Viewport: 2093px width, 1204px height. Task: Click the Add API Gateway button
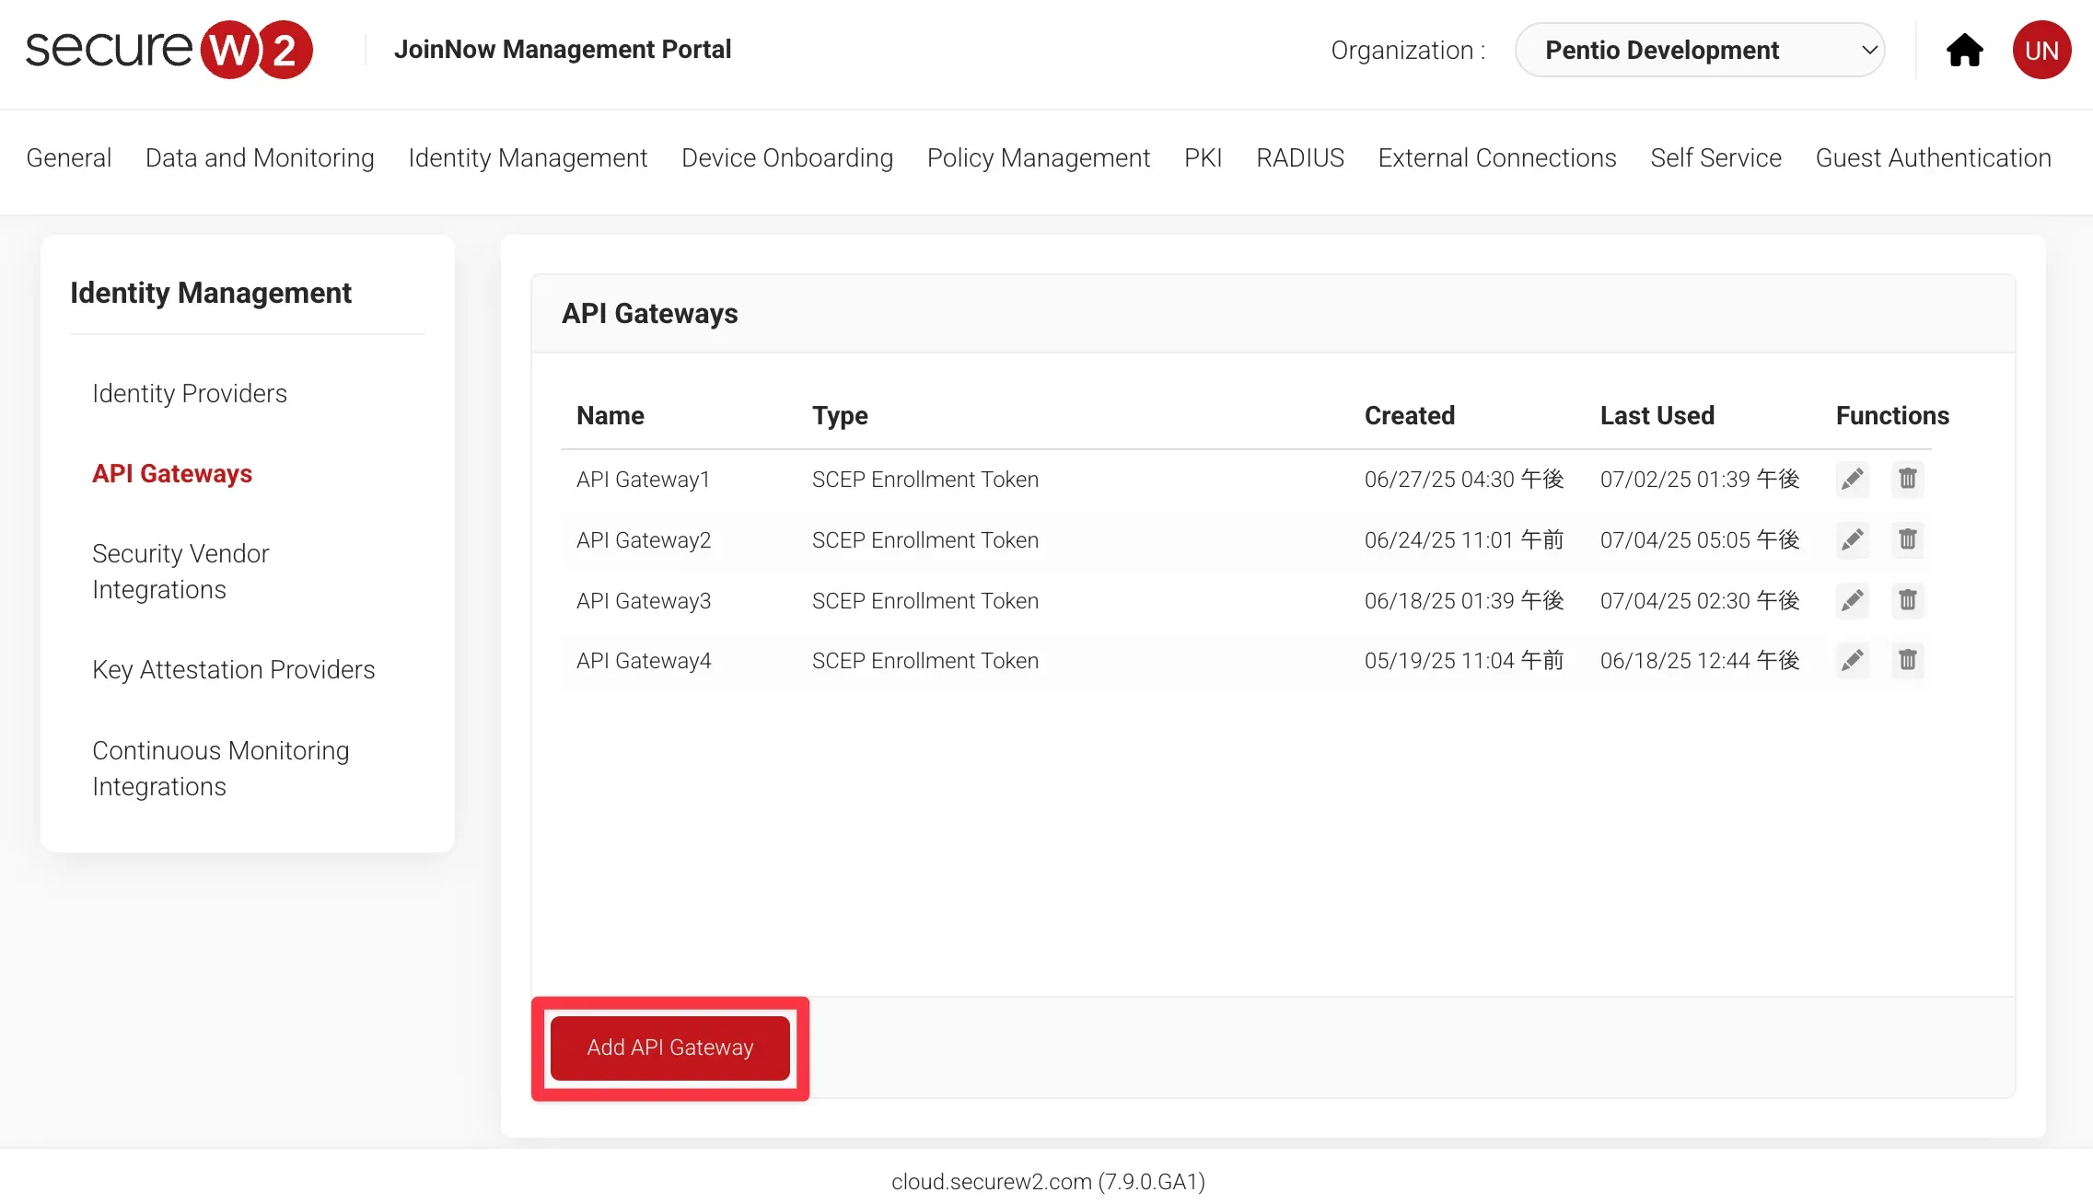[x=669, y=1048]
